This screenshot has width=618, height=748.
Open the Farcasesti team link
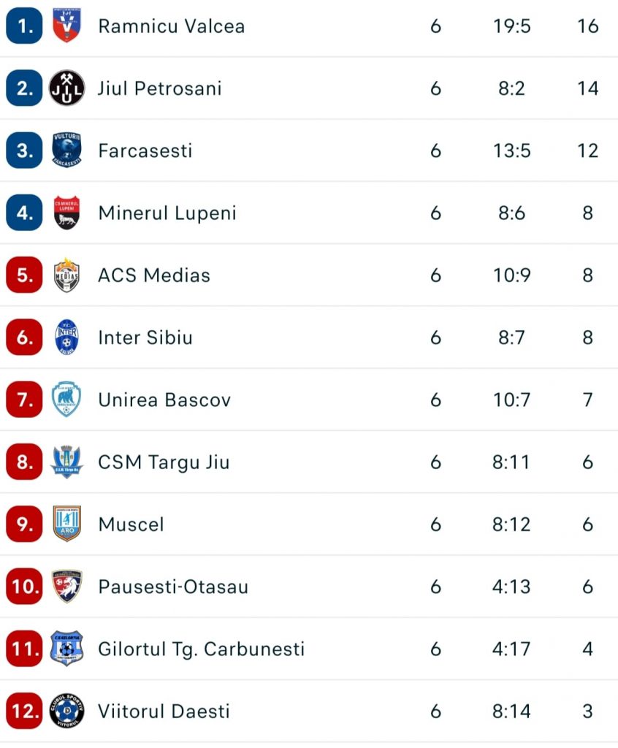(145, 150)
